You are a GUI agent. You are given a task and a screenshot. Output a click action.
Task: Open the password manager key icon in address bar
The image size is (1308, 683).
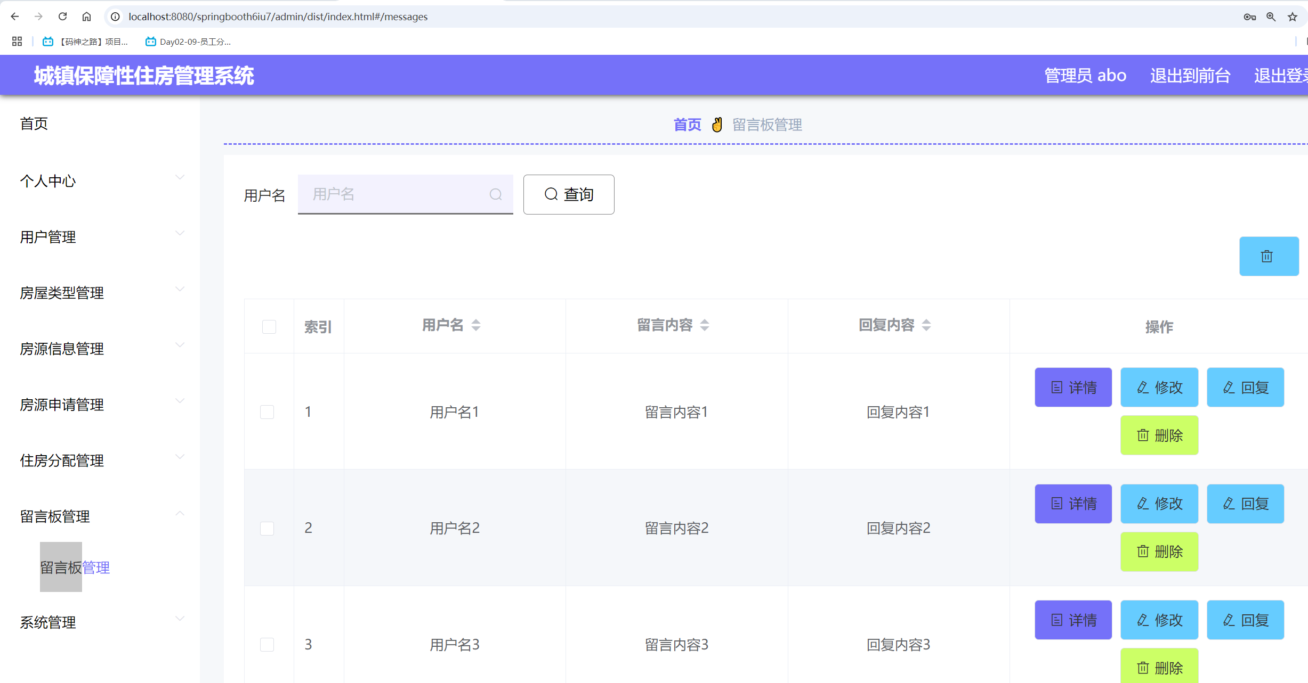tap(1250, 16)
